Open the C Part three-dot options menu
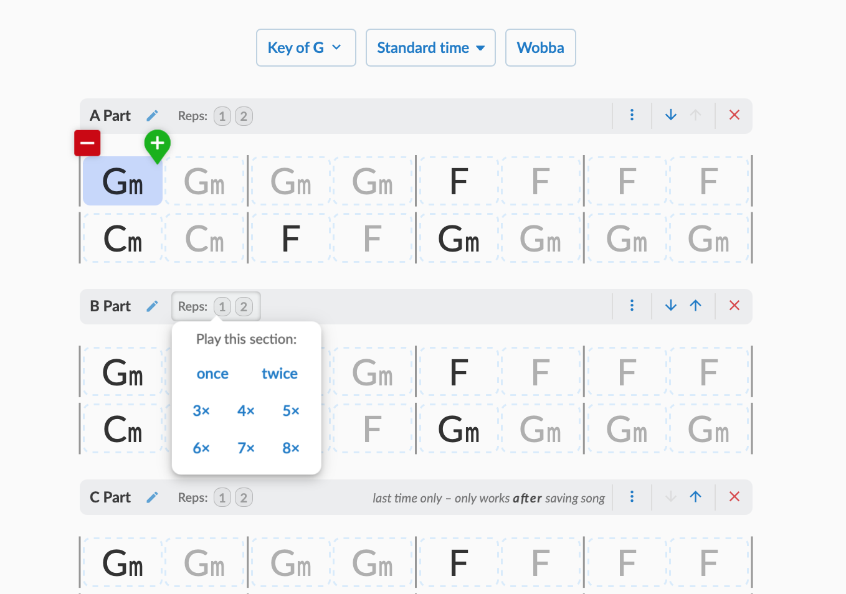The image size is (846, 594). (x=632, y=497)
